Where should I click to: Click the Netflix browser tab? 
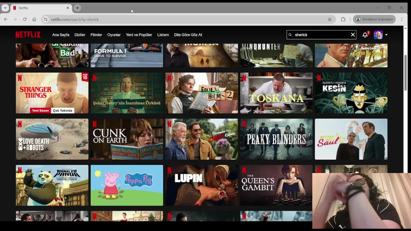(40, 8)
